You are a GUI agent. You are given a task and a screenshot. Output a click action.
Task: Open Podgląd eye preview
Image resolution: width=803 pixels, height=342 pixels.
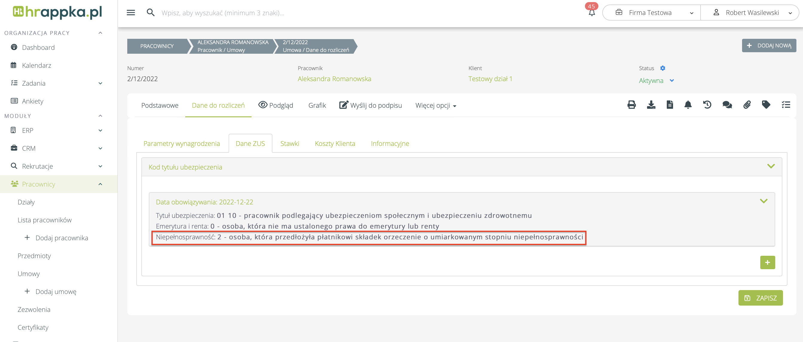click(x=275, y=105)
